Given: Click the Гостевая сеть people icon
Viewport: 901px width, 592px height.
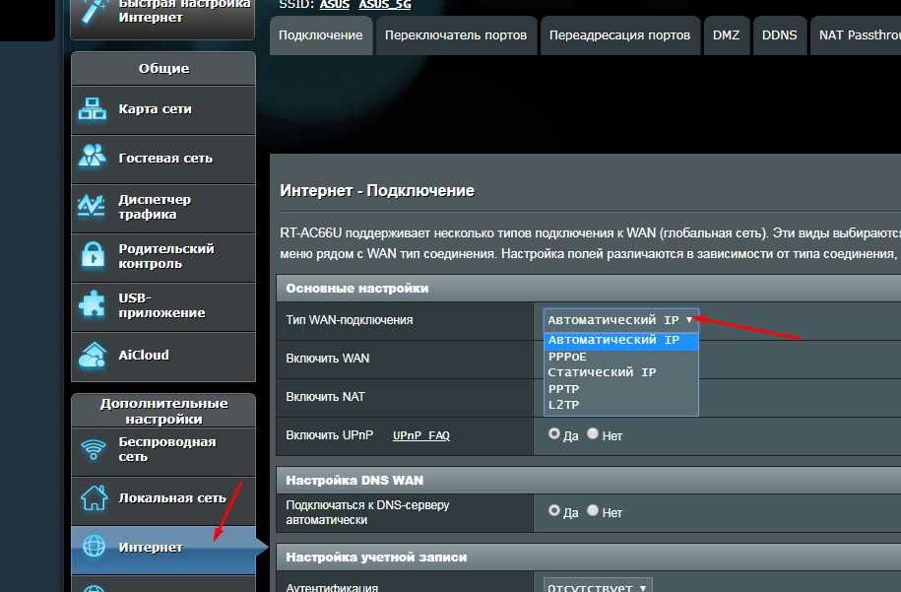Looking at the screenshot, I should [93, 156].
